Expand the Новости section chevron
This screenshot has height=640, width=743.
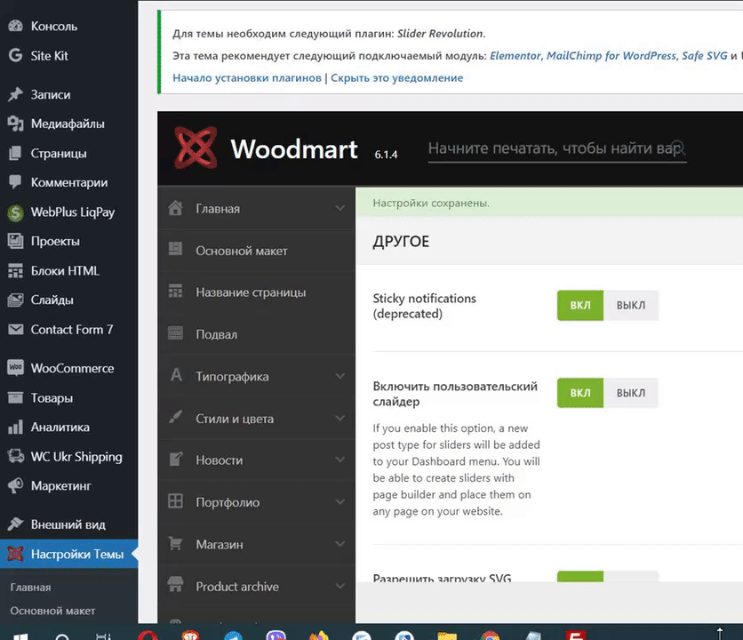(x=340, y=460)
